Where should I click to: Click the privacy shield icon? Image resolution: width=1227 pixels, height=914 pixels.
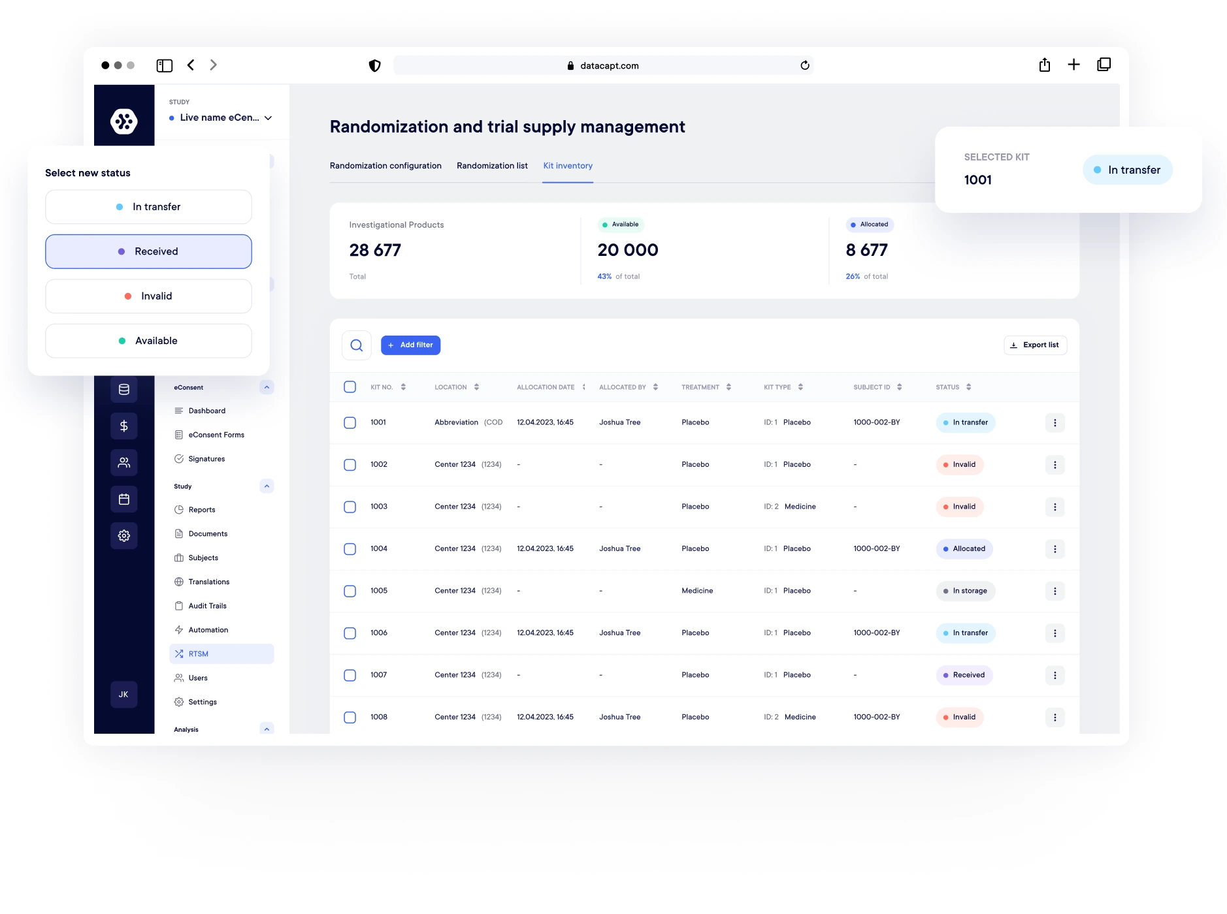pos(375,65)
